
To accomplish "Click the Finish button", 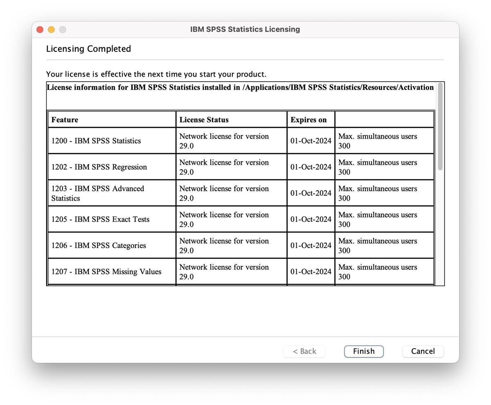I will click(364, 351).
